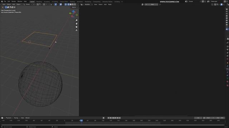Choose the extend-selection mode icon

click(8, 7)
